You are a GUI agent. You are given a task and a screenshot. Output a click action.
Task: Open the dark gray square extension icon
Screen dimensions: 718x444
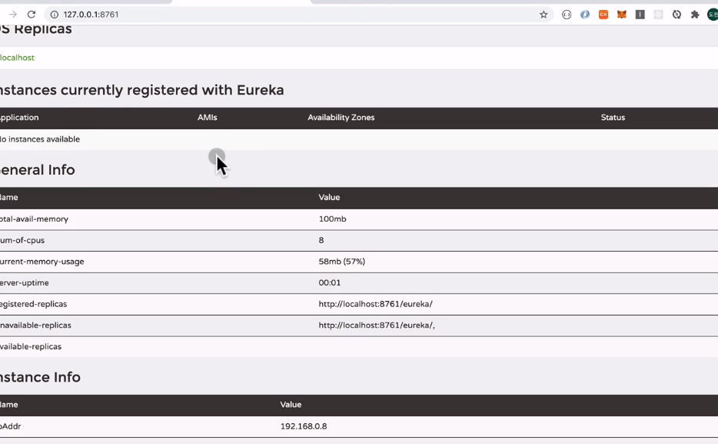pos(640,15)
